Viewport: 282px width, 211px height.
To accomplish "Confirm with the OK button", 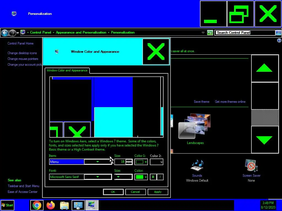I will pyautogui.click(x=113, y=192).
